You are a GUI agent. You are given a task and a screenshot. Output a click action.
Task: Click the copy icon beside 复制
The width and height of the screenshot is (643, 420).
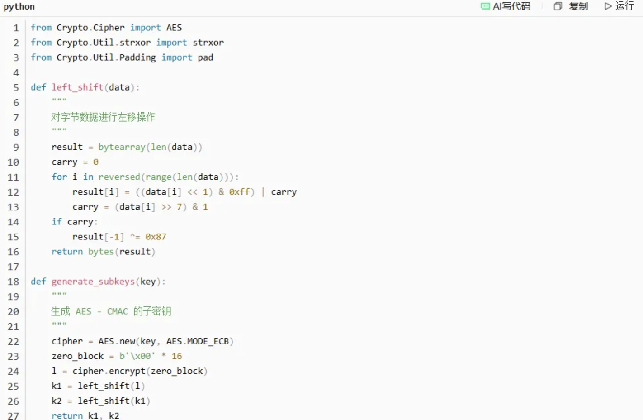[558, 6]
